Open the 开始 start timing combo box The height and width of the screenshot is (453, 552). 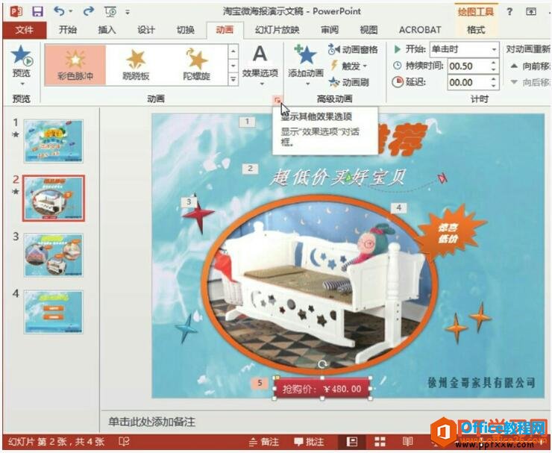coord(464,49)
